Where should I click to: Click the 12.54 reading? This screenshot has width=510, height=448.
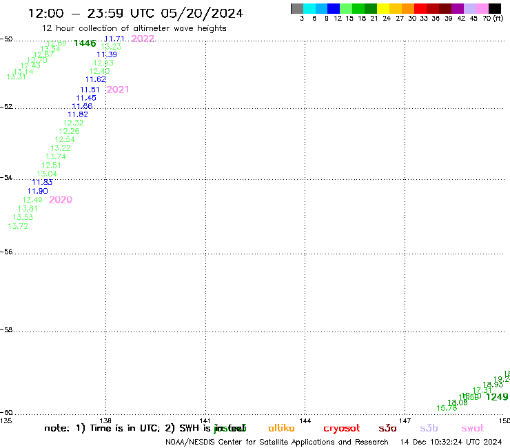coord(65,140)
